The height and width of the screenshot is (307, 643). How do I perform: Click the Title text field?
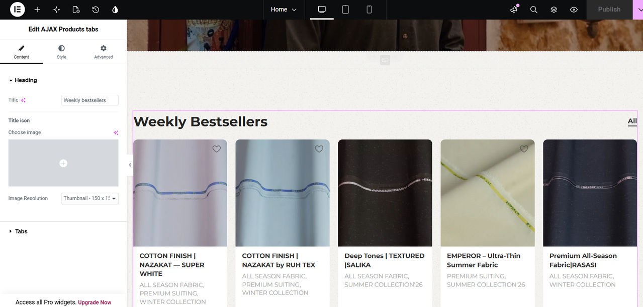[89, 100]
